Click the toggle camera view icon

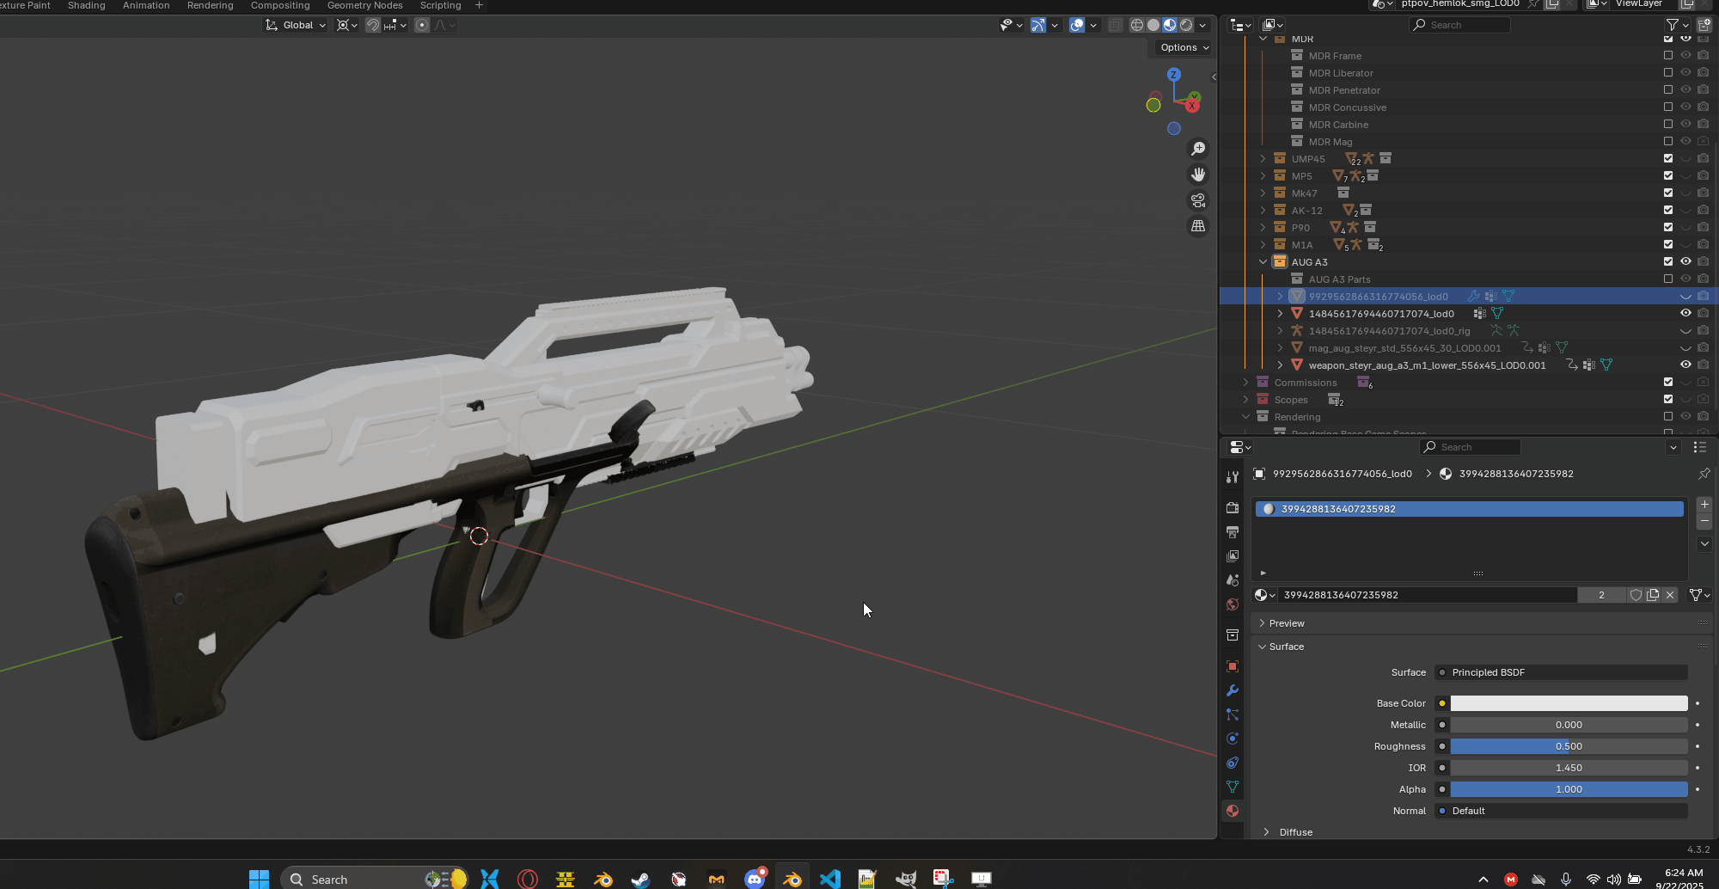1198,200
